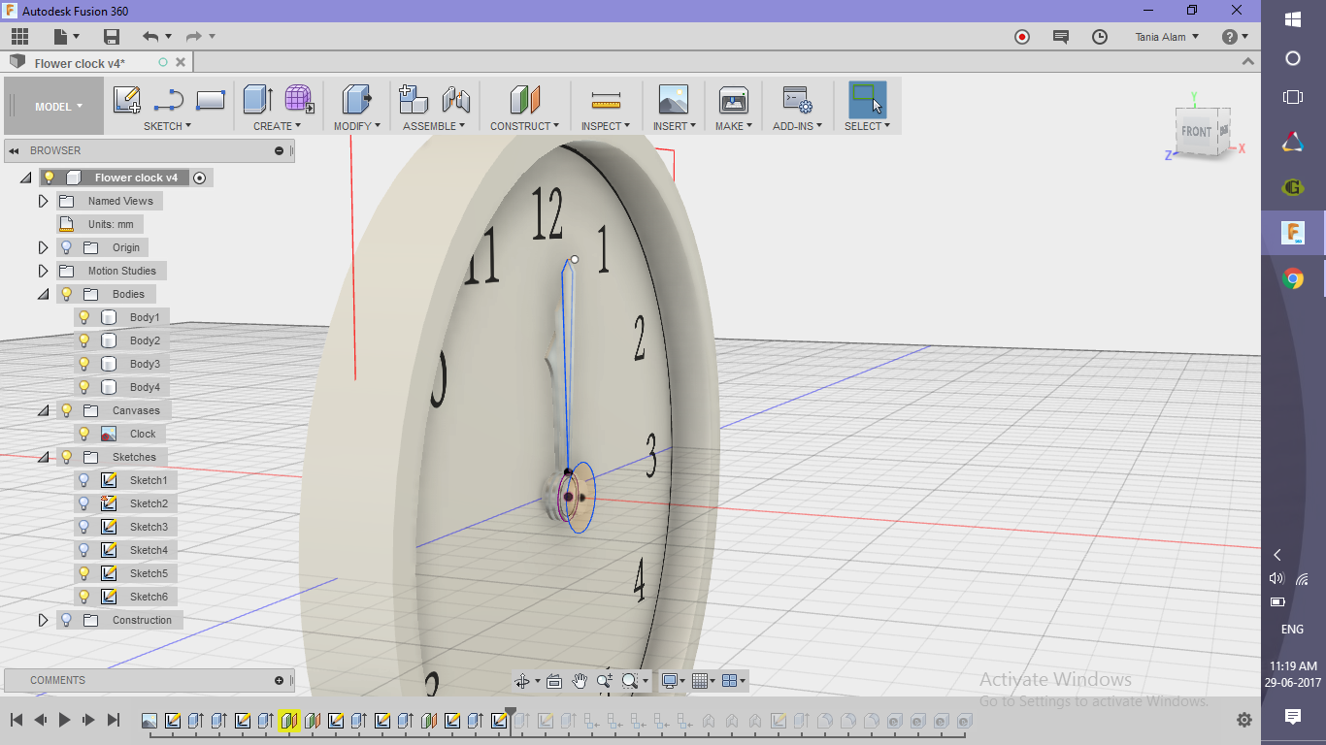1326x745 pixels.
Task: Play the timeline
Action: [x=64, y=720]
